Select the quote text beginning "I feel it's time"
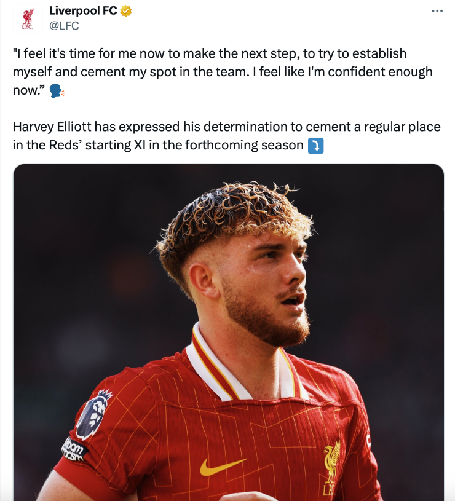The width and height of the screenshot is (455, 501). click(223, 72)
